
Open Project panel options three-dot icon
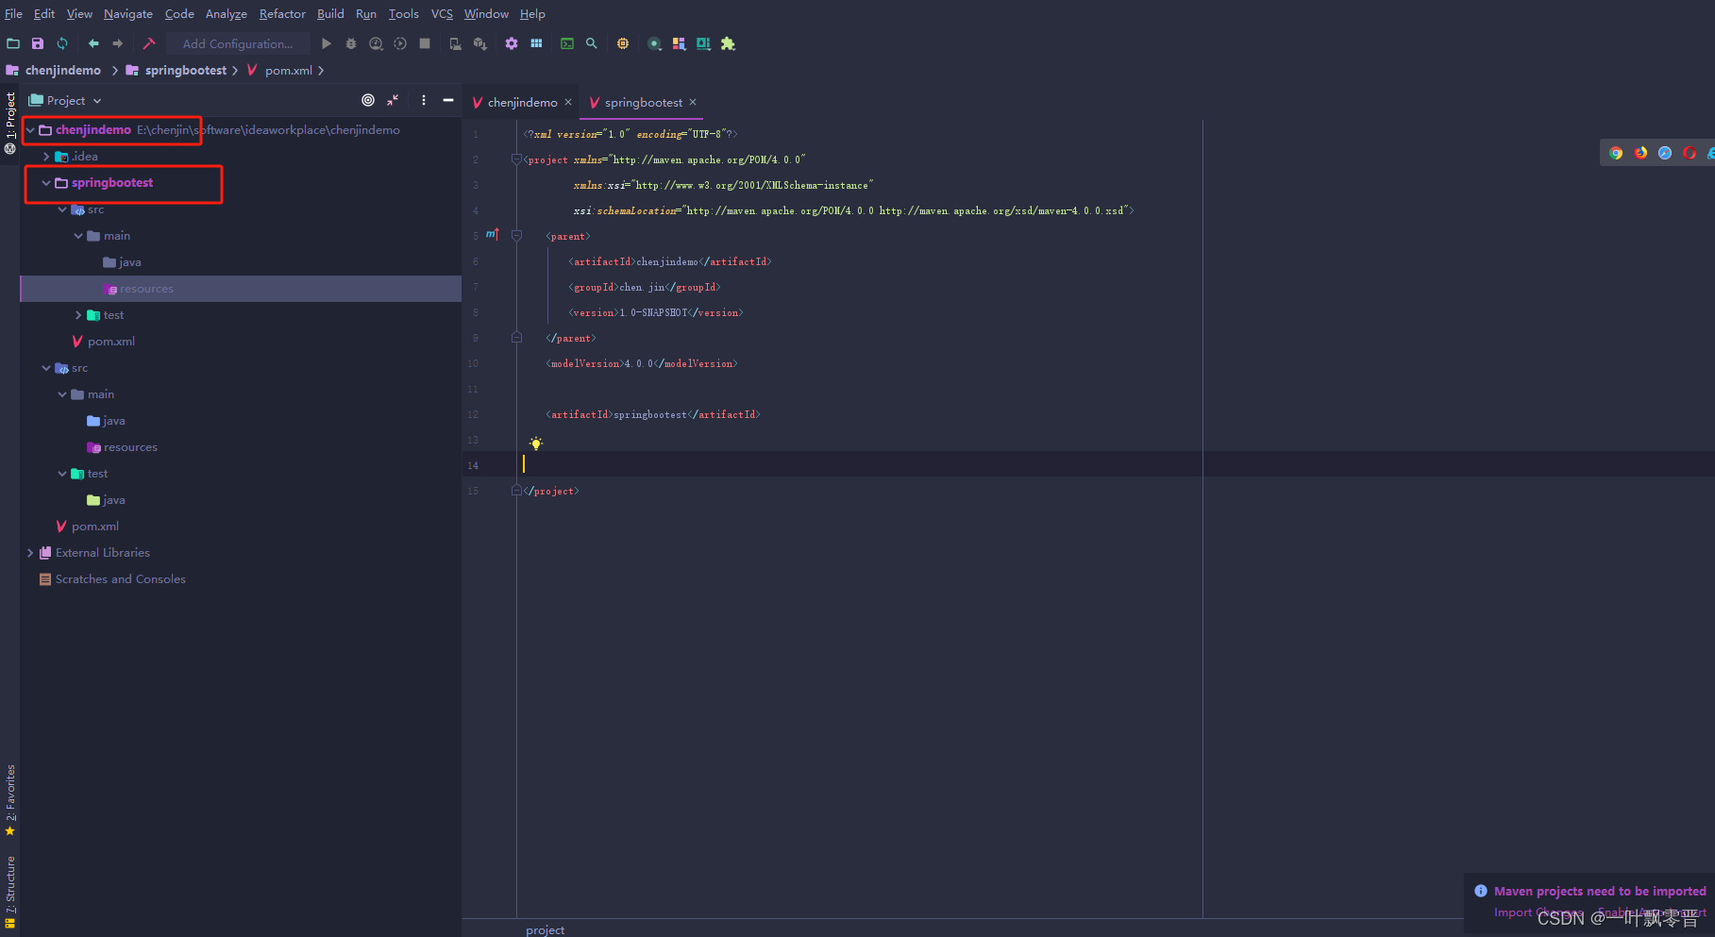[x=424, y=100]
